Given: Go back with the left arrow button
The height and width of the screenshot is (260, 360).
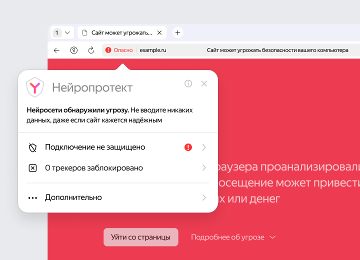Looking at the screenshot, I should [56, 50].
